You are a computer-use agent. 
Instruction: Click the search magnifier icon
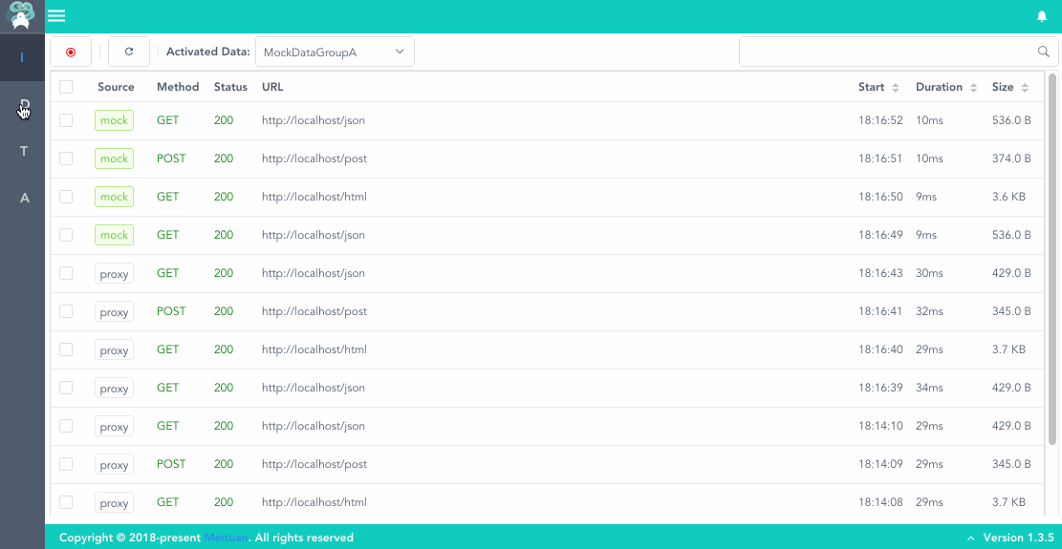point(1043,52)
